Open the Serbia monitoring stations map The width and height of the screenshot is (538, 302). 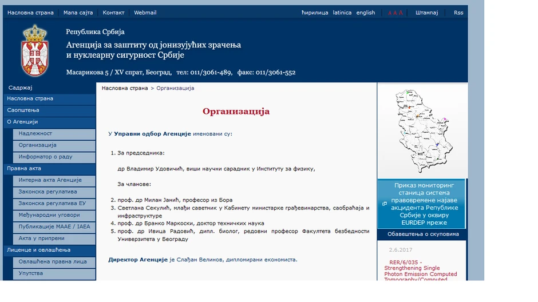tap(421, 131)
